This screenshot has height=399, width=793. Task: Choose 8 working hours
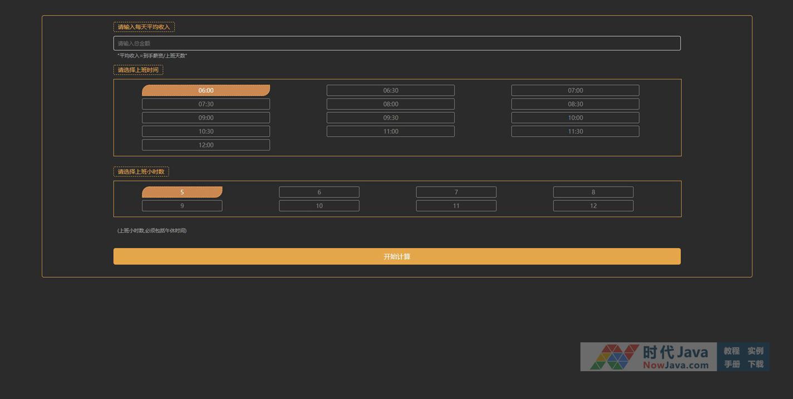coord(593,192)
